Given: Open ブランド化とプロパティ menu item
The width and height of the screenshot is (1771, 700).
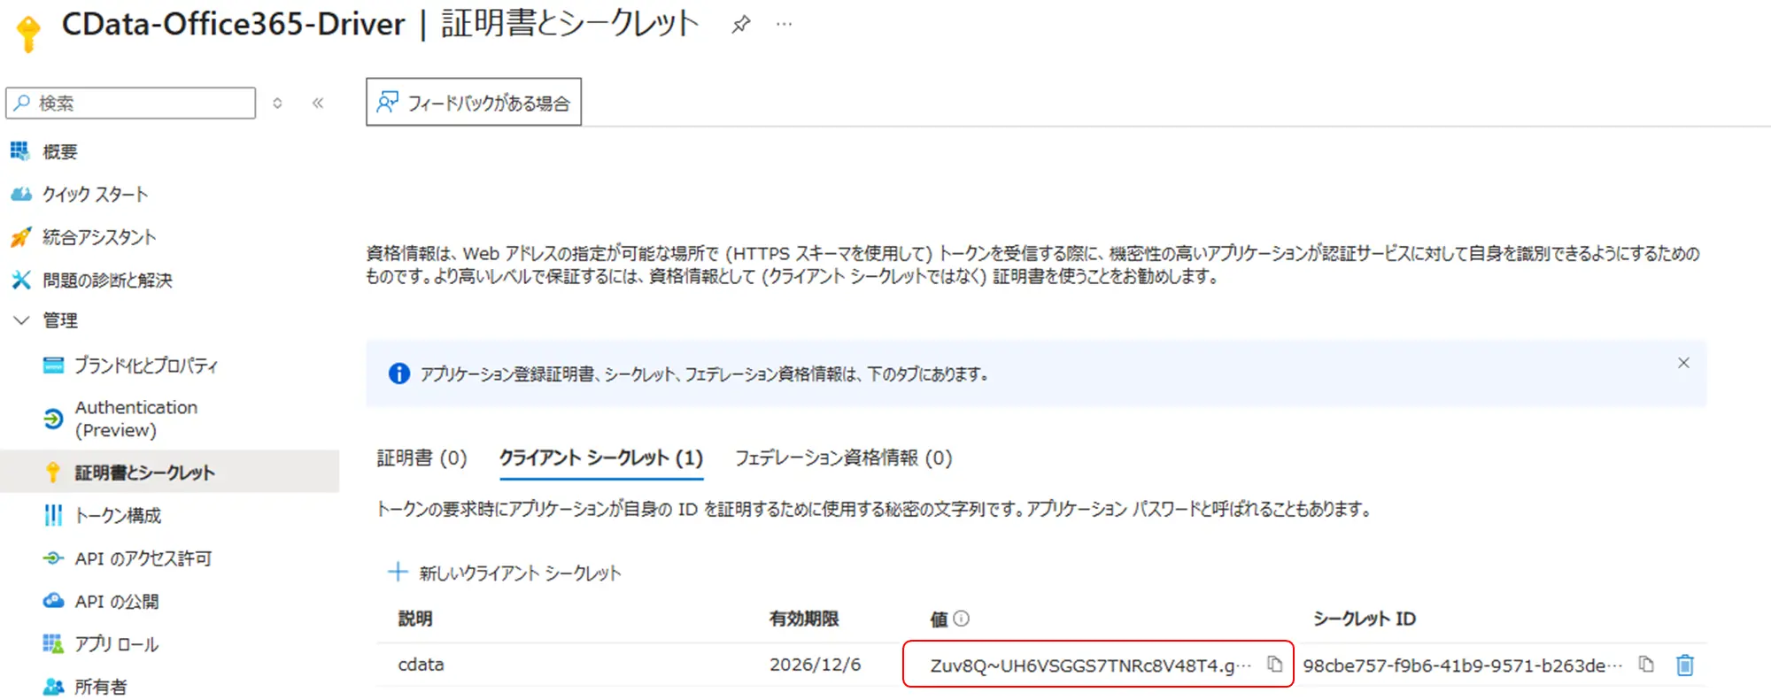Looking at the screenshot, I should tap(146, 365).
